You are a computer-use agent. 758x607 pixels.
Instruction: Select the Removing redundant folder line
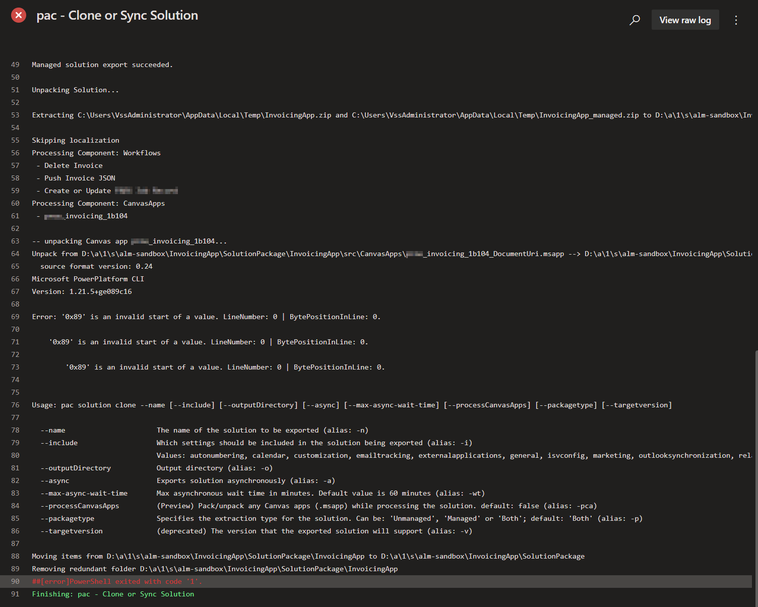click(214, 569)
